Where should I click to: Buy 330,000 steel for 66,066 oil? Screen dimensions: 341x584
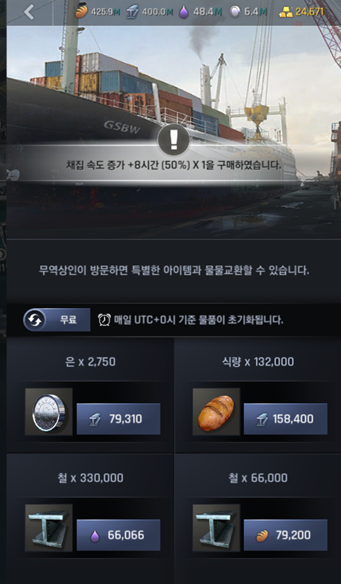tap(119, 535)
